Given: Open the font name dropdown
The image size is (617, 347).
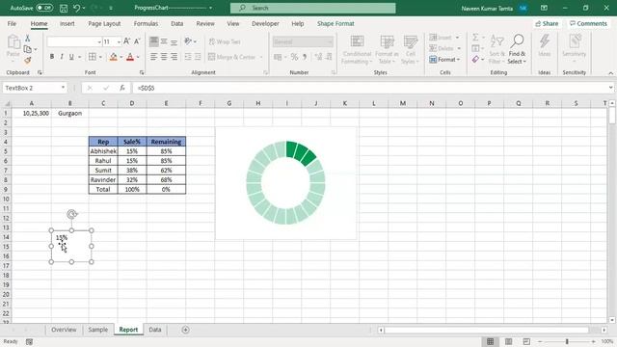Looking at the screenshot, I should click(x=99, y=41).
